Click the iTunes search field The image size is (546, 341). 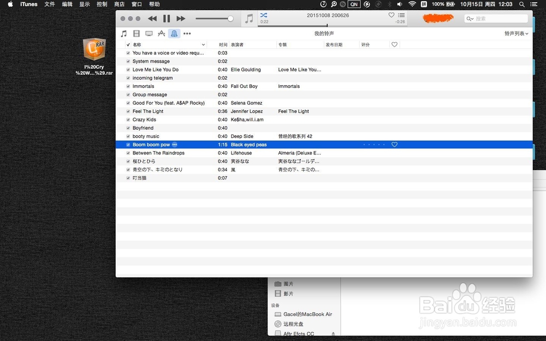tap(496, 19)
